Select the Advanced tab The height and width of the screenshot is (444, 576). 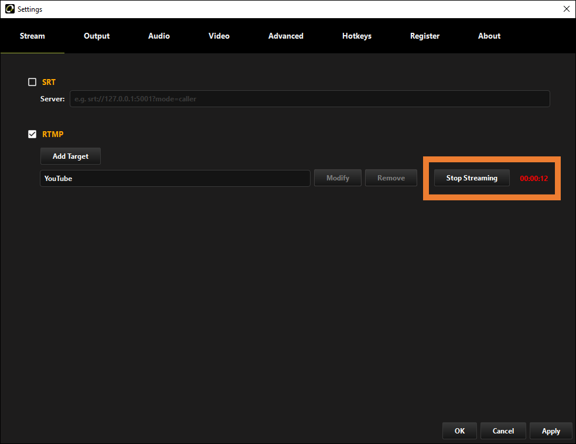tap(286, 36)
